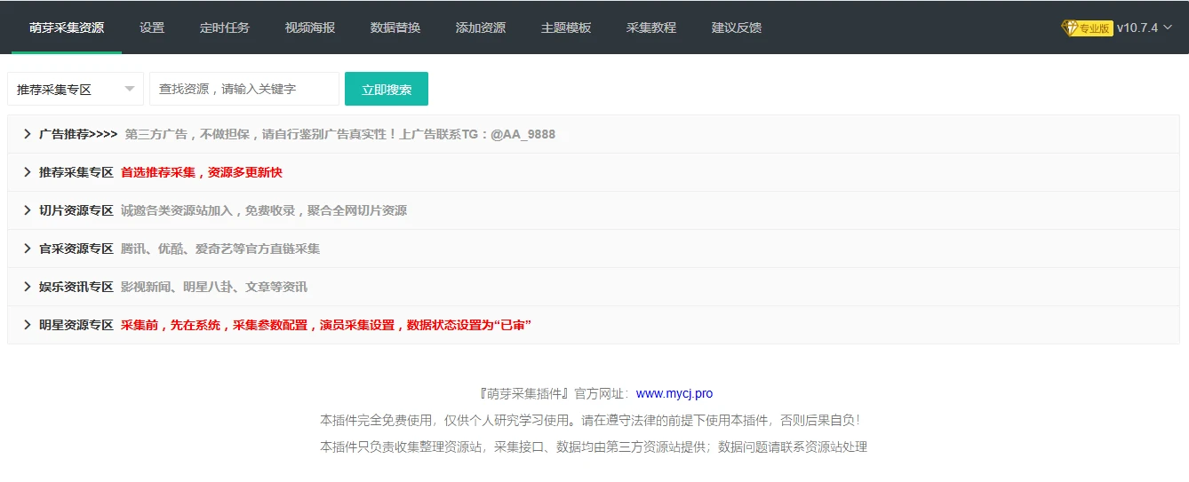Open the 推荐采集专区 category select box
This screenshot has width=1189, height=482.
coord(76,89)
